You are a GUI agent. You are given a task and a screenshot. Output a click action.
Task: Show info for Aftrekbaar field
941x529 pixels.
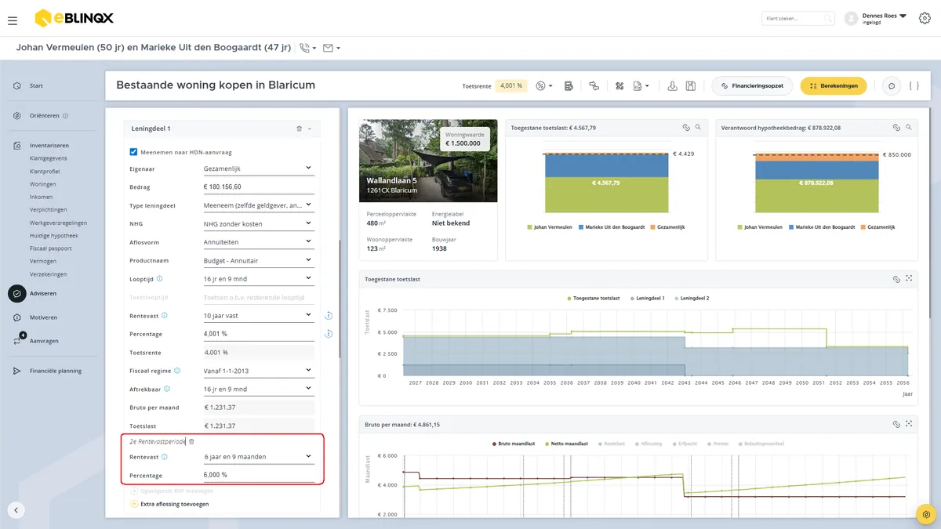coord(166,389)
